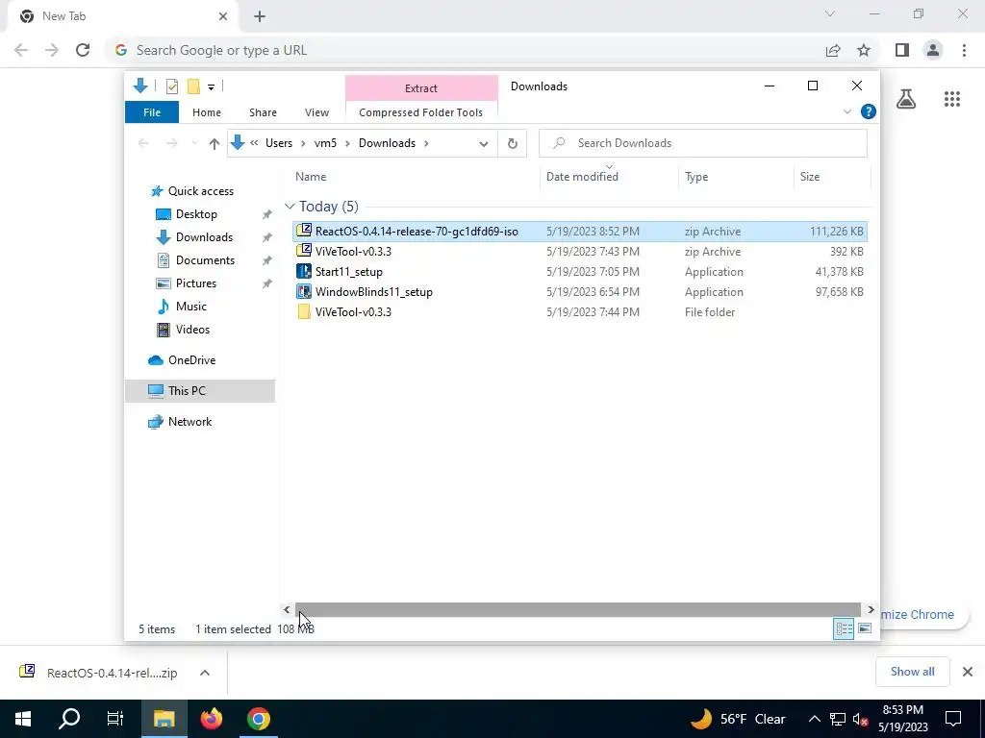This screenshot has height=738, width=985.
Task: Share this page via Chrome share icon
Action: (833, 50)
